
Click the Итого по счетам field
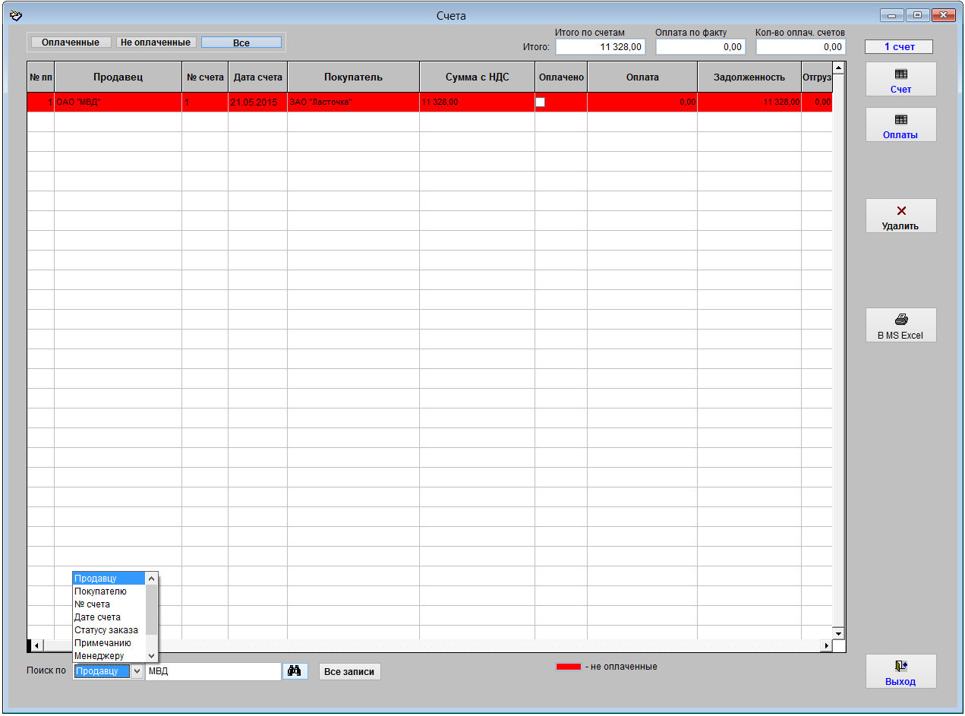601,47
